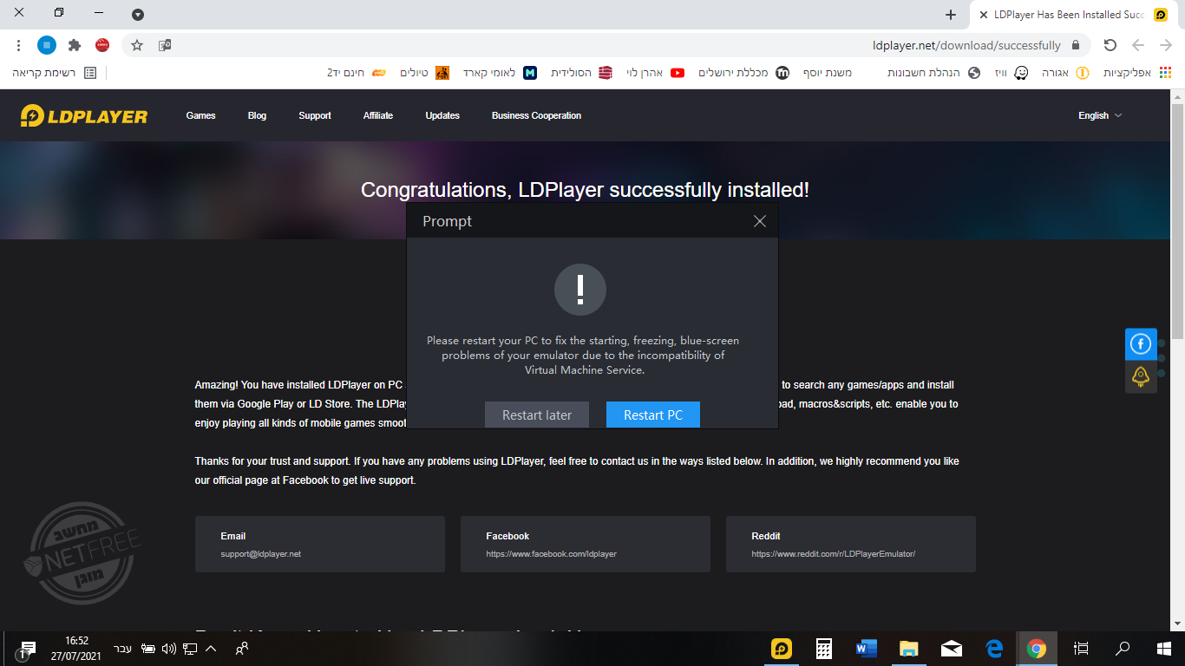Open the English language dropdown
The height and width of the screenshot is (666, 1185).
1100,115
